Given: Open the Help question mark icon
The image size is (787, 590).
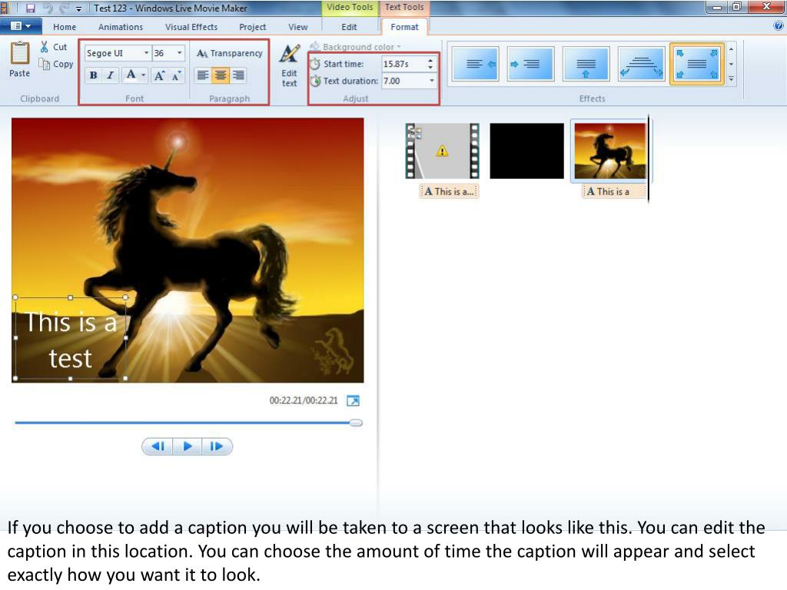Looking at the screenshot, I should [779, 25].
